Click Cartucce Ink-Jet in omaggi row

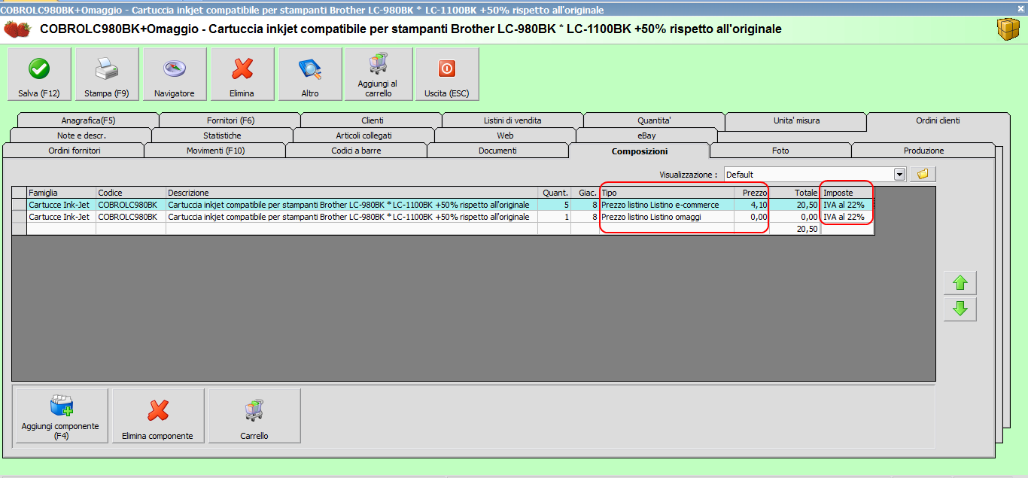(62, 216)
